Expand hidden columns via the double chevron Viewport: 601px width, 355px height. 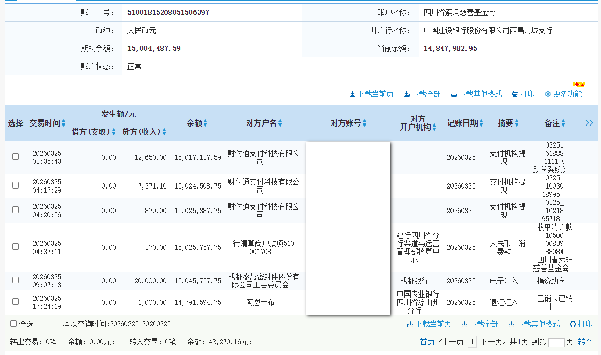click(x=589, y=123)
